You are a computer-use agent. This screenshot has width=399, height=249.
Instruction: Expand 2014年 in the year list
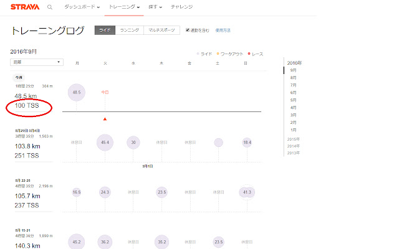click(x=294, y=146)
